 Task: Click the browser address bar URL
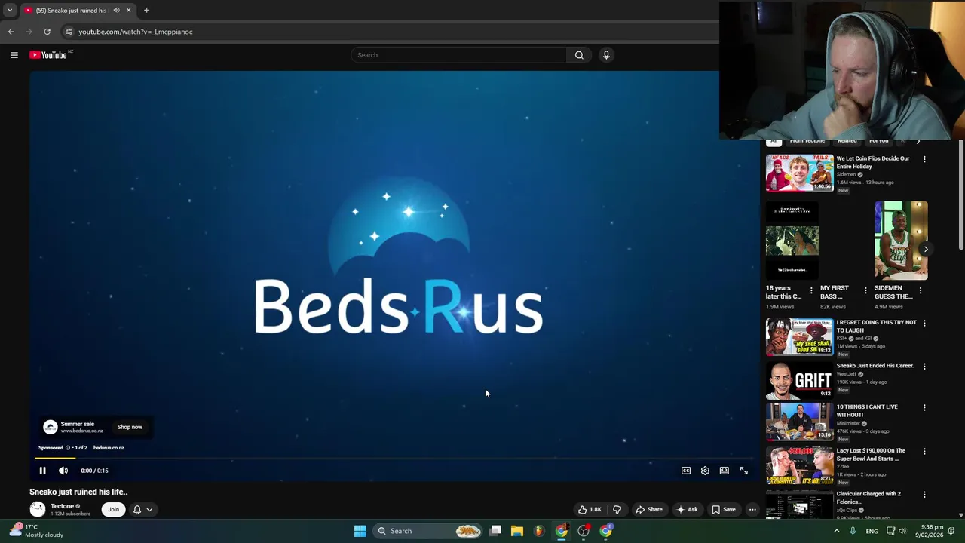(x=136, y=32)
